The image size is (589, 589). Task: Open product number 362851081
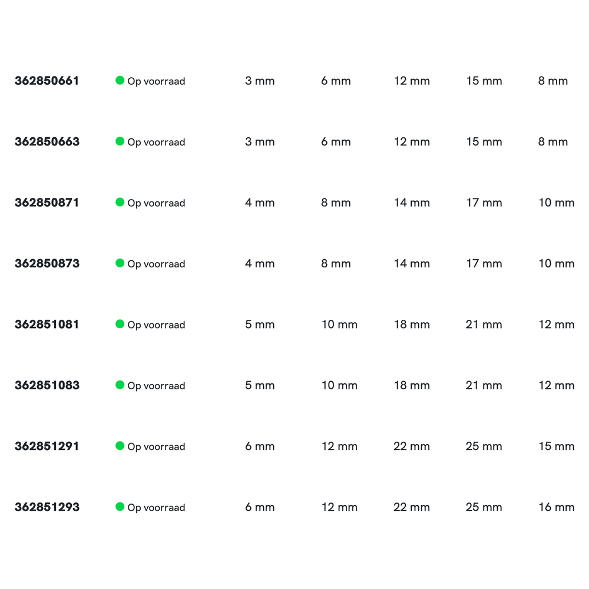click(47, 325)
